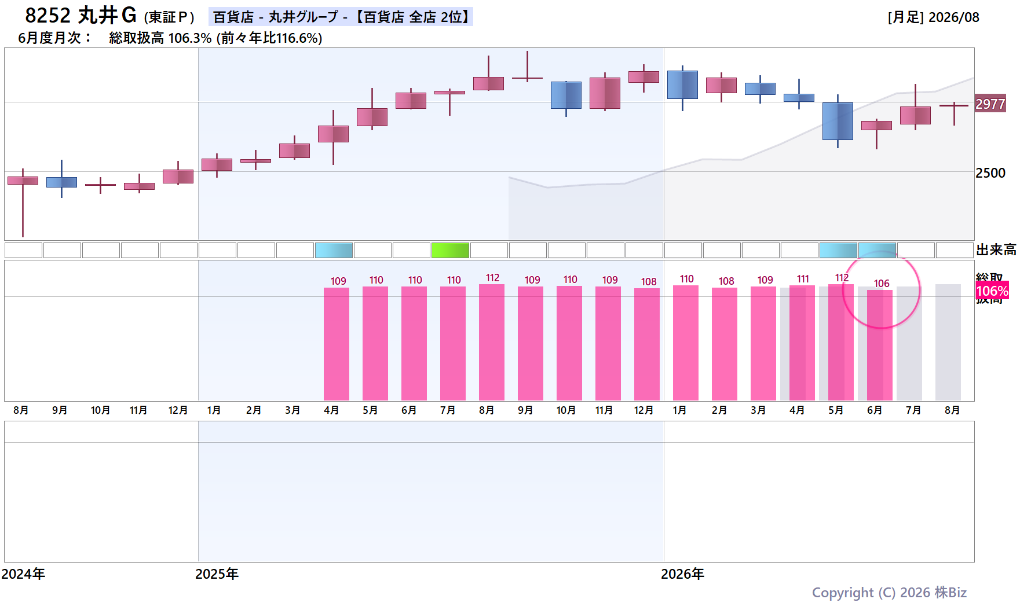Select the bar labeled 112 for August 2025
Viewport: 1031px width, 610px height.
(x=492, y=342)
